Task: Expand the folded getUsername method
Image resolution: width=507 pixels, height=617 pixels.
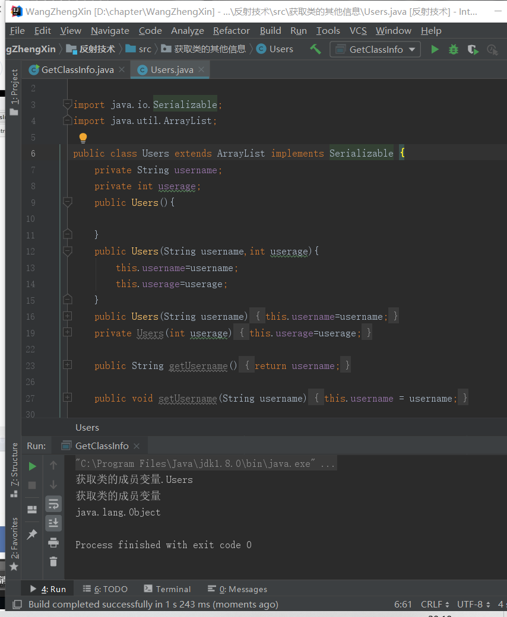Action: point(68,365)
